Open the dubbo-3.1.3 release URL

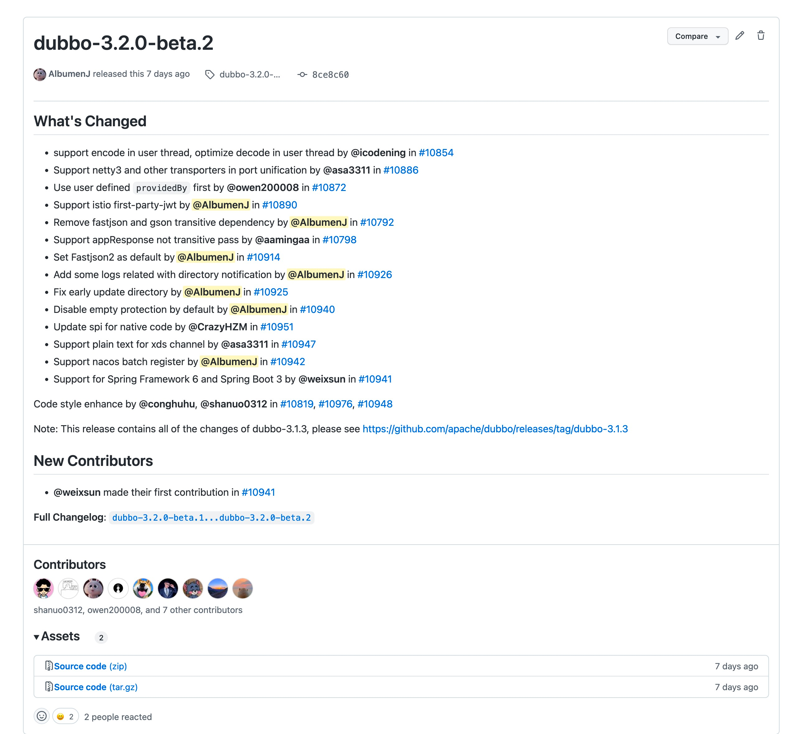pyautogui.click(x=495, y=429)
